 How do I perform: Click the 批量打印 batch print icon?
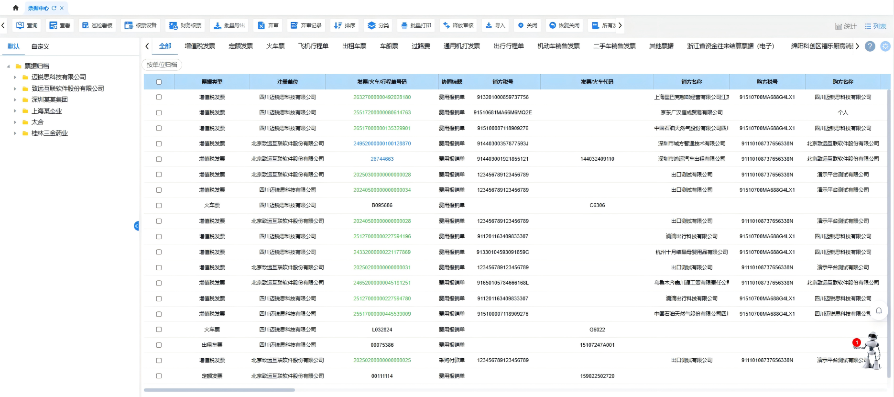[404, 25]
